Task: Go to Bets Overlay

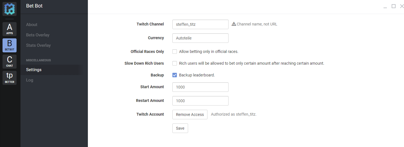Action: click(x=38, y=35)
